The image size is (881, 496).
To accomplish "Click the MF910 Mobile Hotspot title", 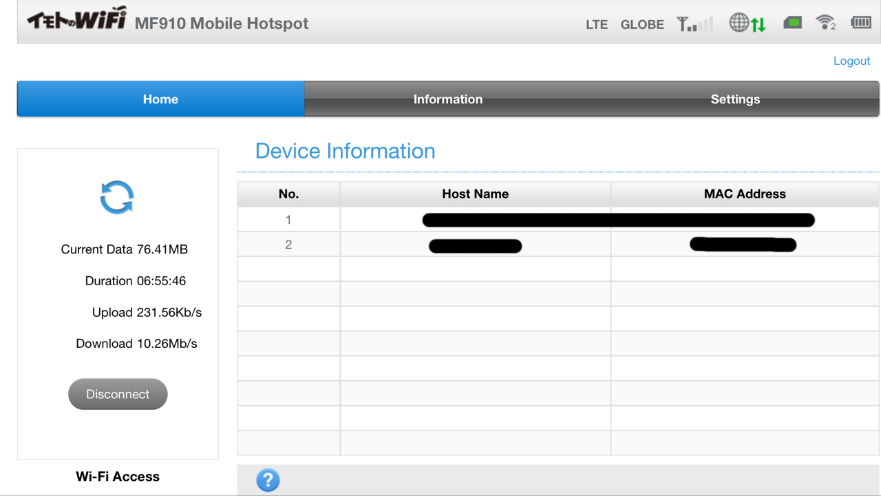I will click(222, 23).
